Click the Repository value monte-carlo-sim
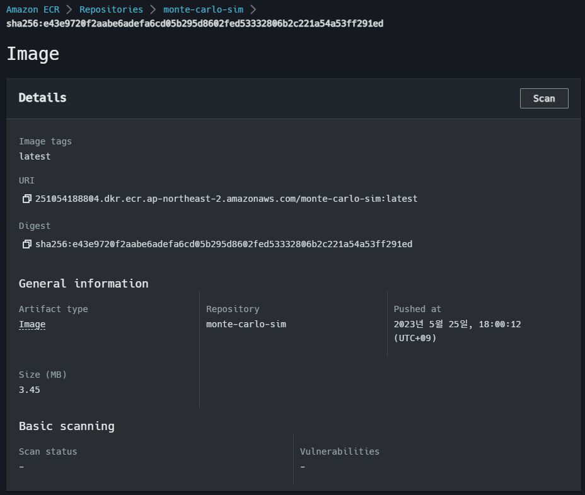 (x=246, y=324)
